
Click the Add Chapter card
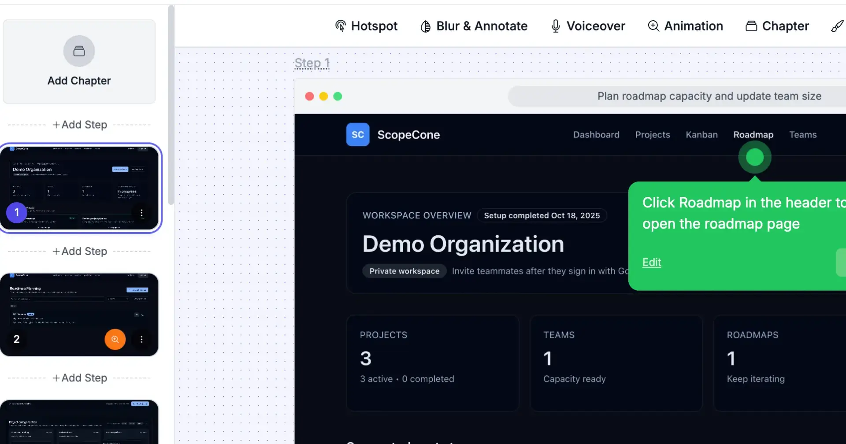(x=79, y=62)
